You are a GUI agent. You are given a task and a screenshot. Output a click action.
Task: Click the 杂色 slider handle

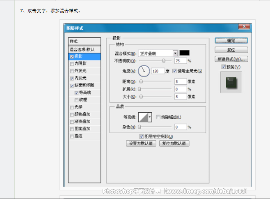pos(140,127)
